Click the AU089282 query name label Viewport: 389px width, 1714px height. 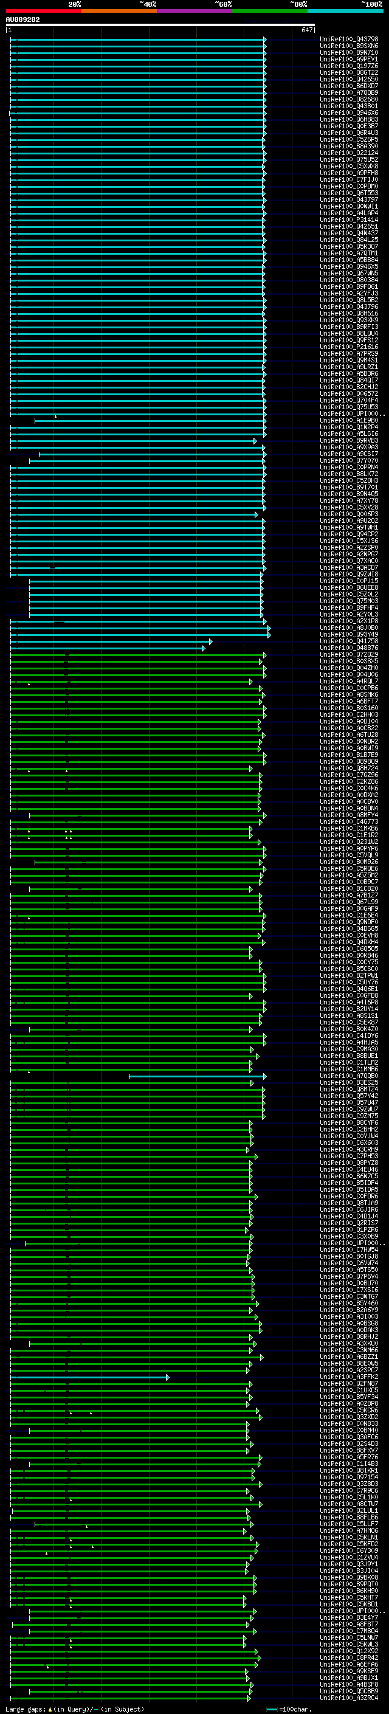pyautogui.click(x=22, y=19)
